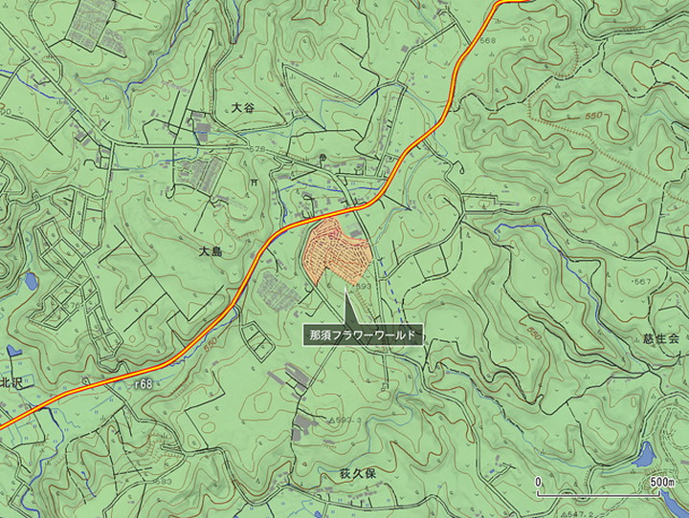Click the 北沢 place name
Viewport: 689px width, 518px height.
click(11, 382)
